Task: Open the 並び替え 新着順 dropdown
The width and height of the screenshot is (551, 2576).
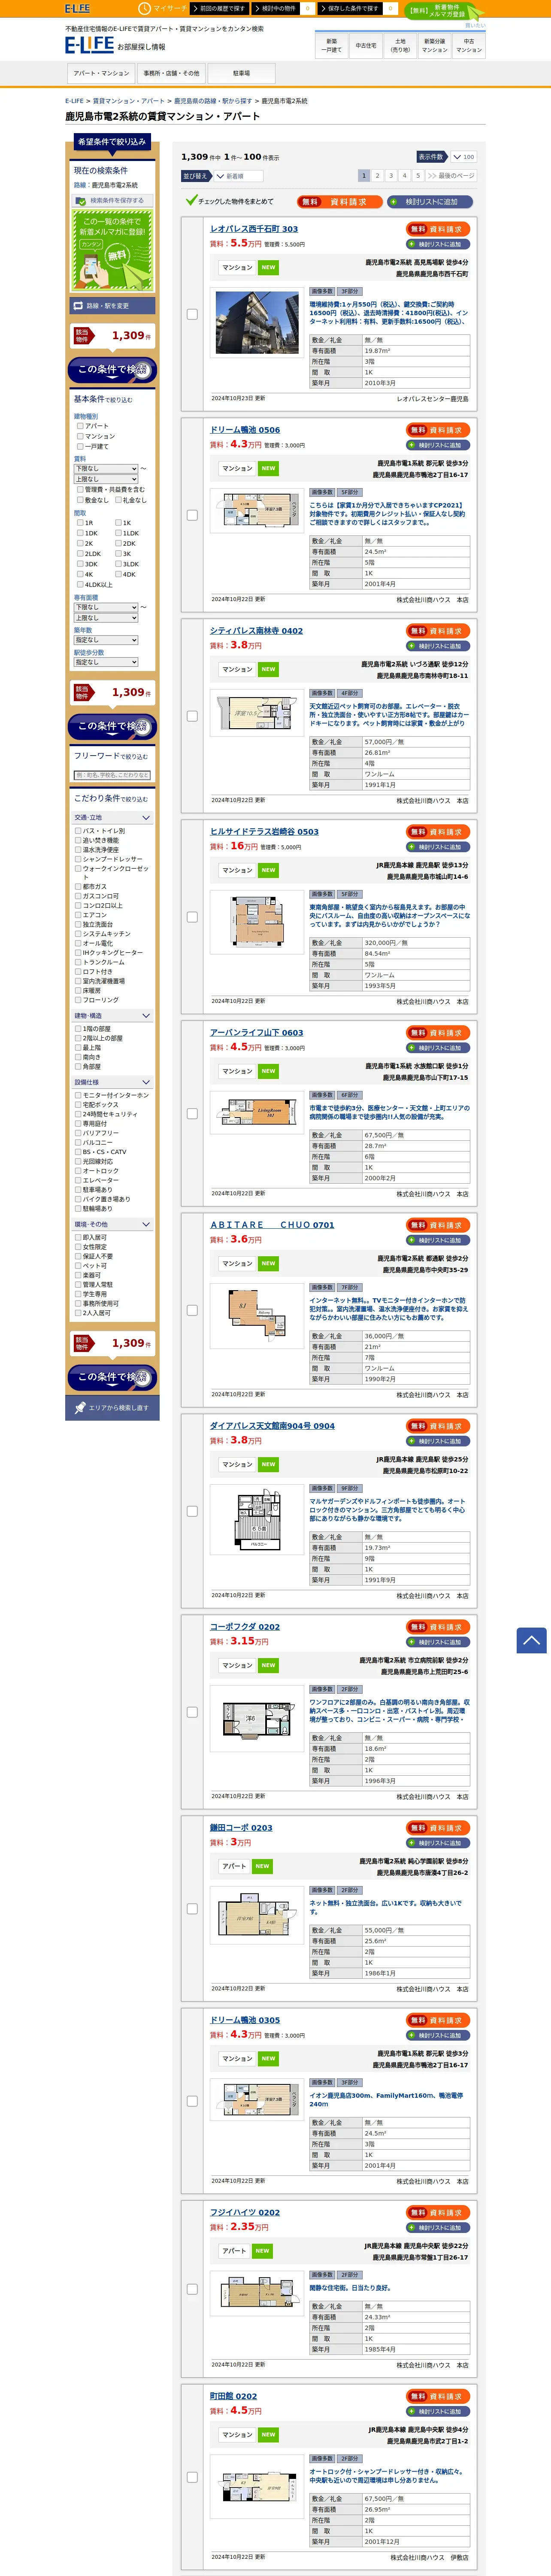Action: [x=238, y=176]
